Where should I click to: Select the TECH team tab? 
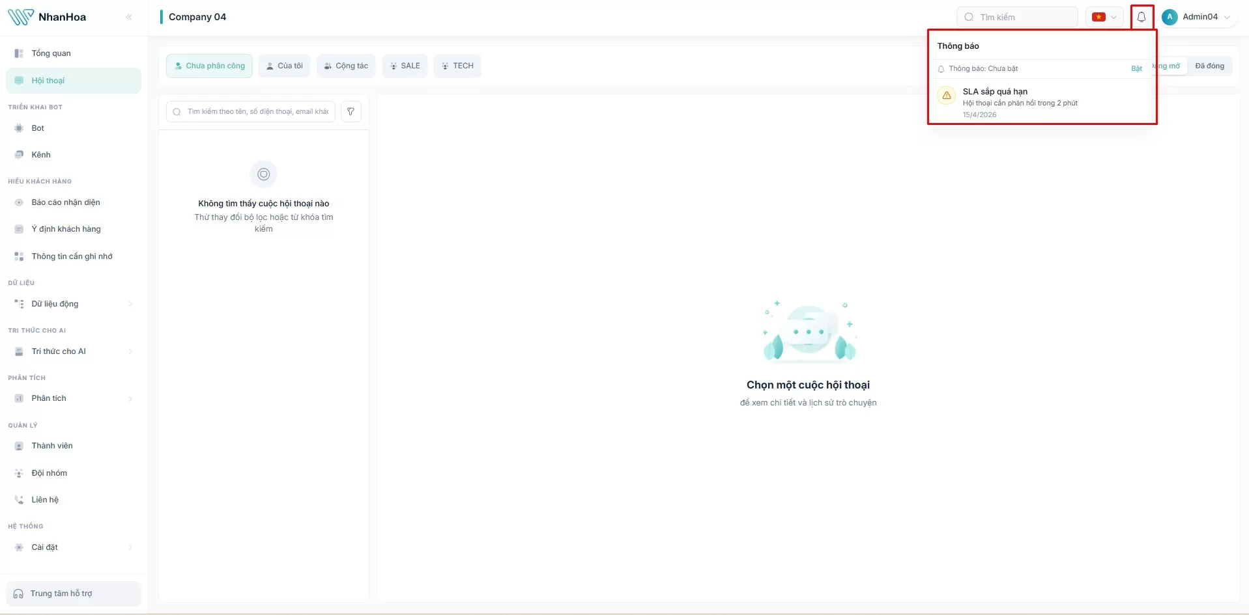pyautogui.click(x=457, y=66)
